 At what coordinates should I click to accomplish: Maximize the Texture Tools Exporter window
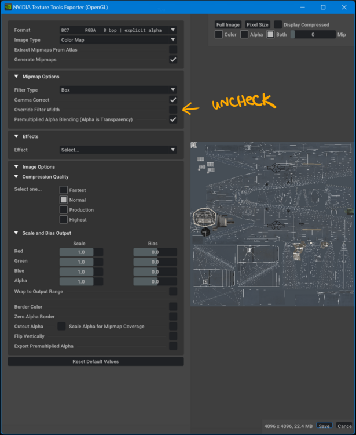coord(323,7)
